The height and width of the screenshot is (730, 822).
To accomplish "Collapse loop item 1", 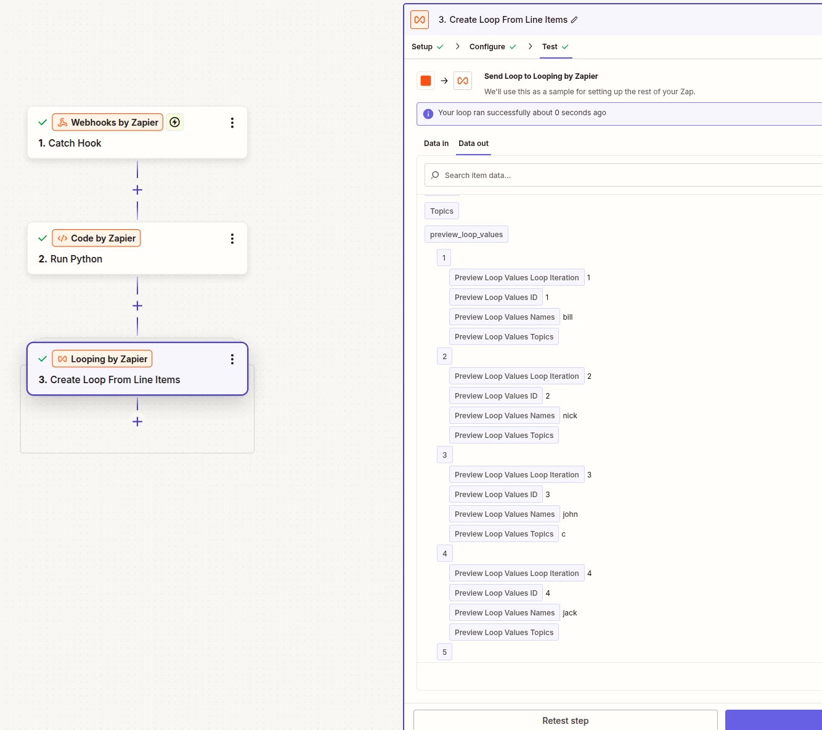I will click(x=444, y=258).
